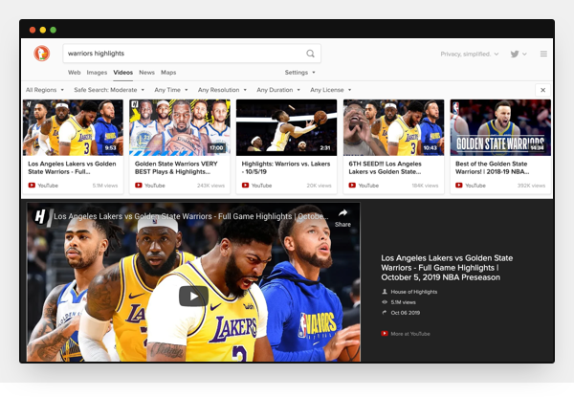Click title 'Golden State Warriors VERY BEST Plays'

[x=176, y=167]
